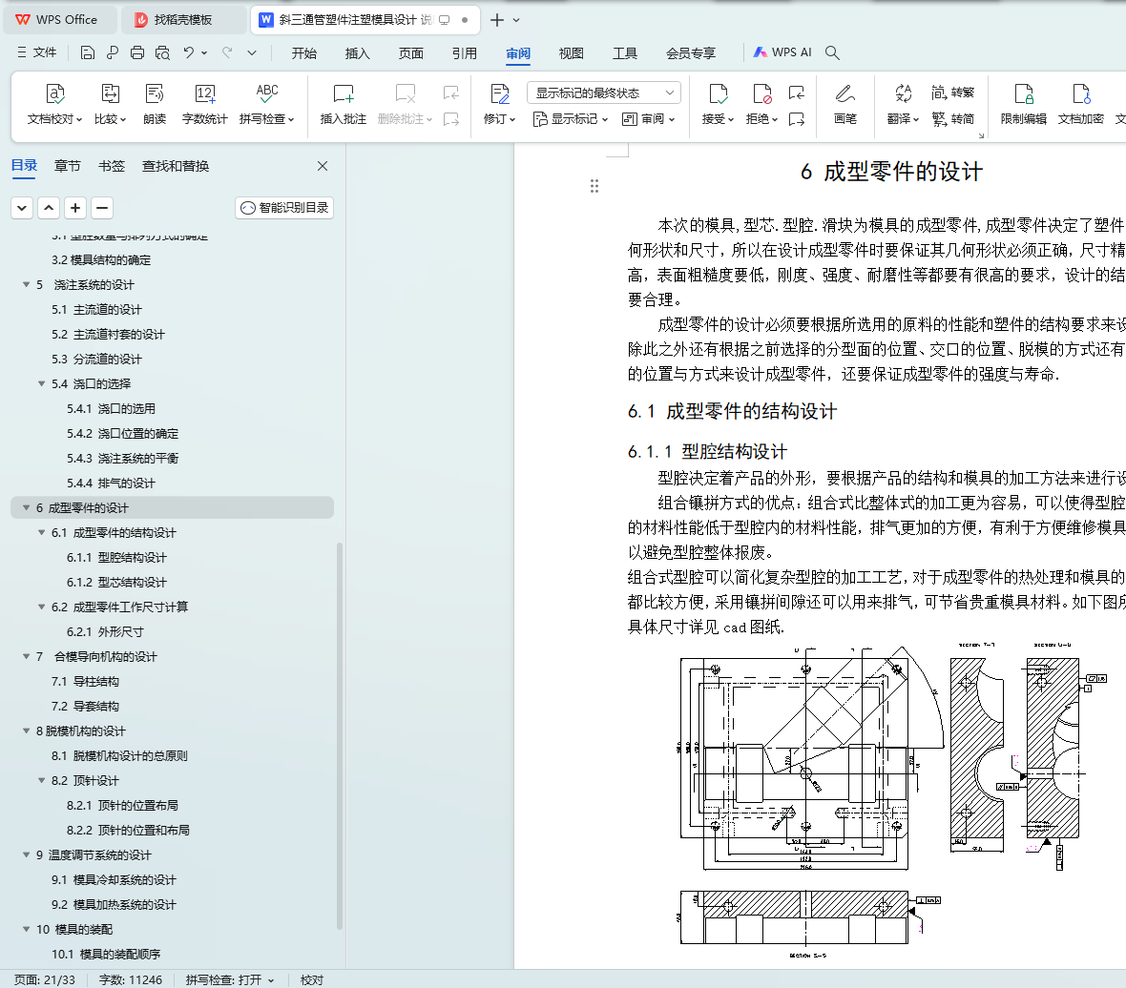Click the 限制编辑 restrict editing icon

pos(1023,104)
